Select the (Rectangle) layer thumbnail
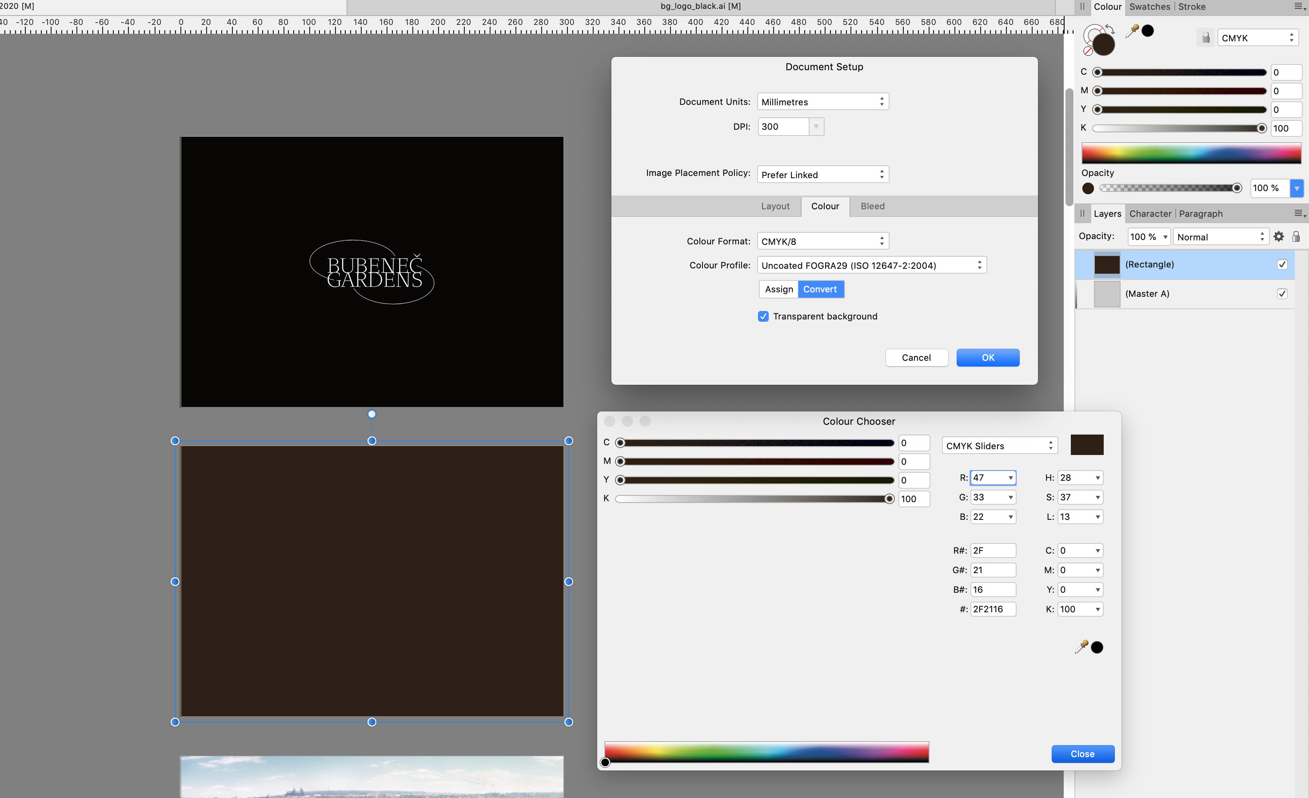 coord(1107,264)
